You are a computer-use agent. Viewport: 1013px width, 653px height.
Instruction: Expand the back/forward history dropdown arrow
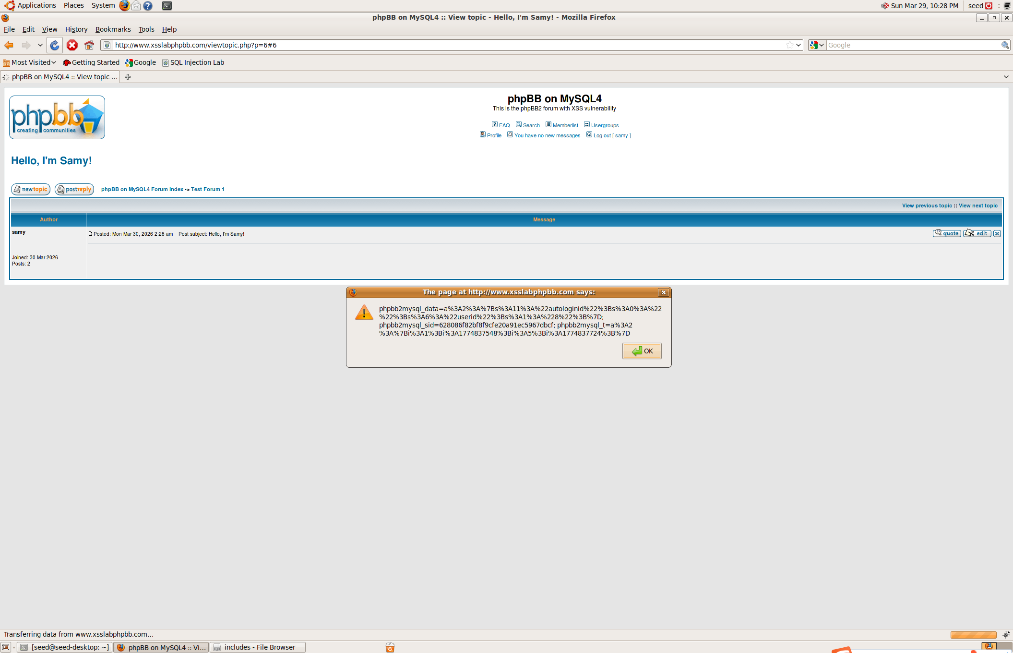pos(40,45)
